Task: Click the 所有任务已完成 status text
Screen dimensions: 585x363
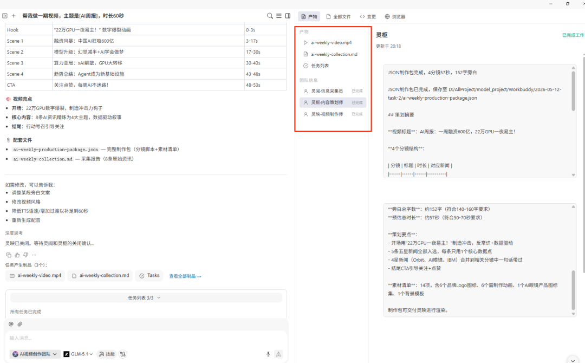Action: coord(26,312)
